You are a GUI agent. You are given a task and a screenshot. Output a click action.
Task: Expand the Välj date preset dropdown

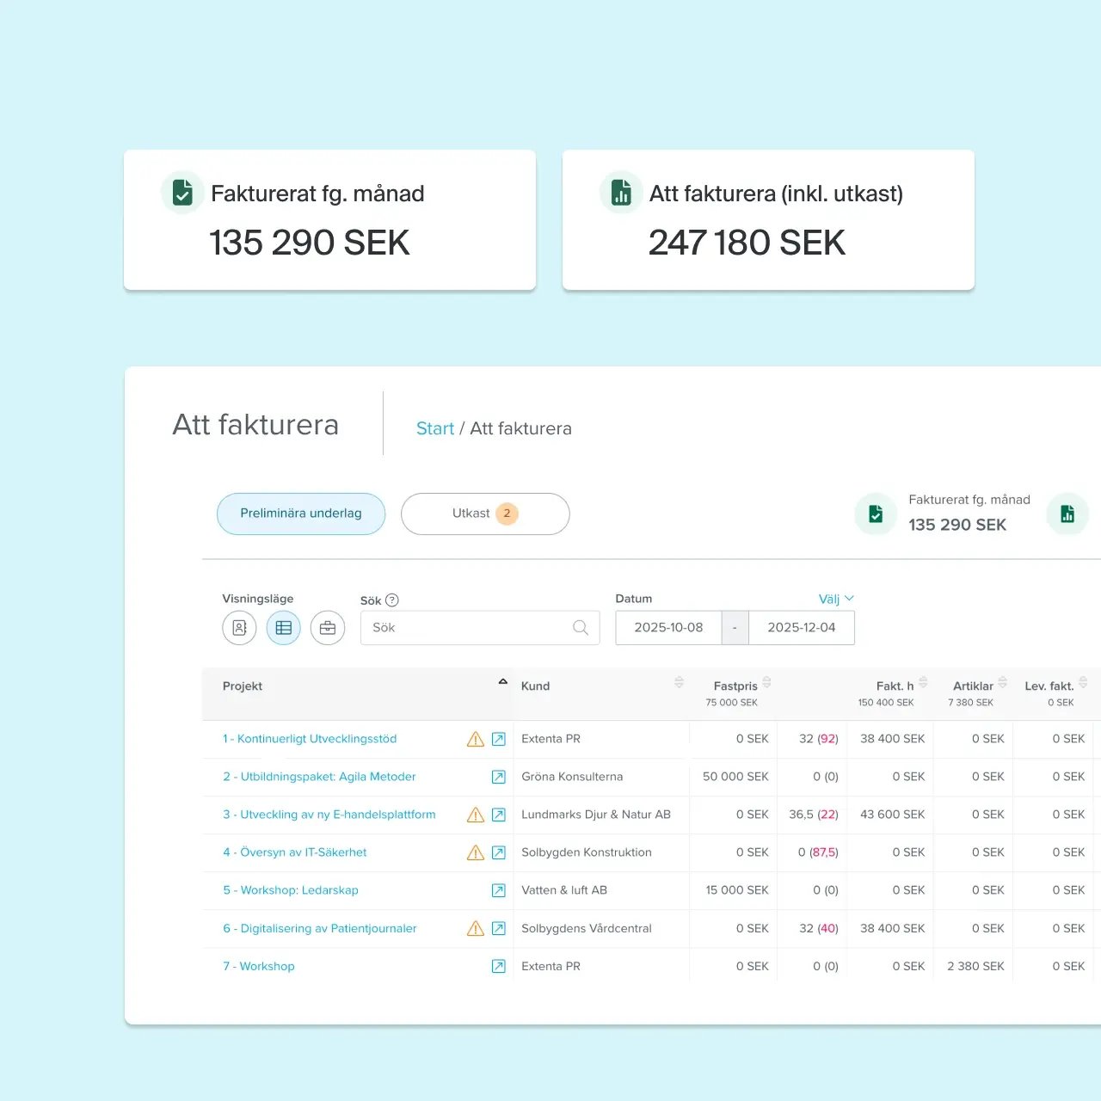coord(836,599)
